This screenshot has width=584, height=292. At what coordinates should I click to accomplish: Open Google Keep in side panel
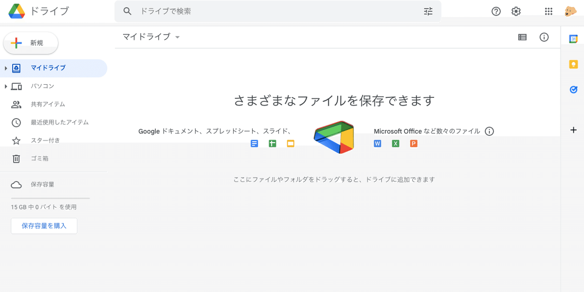click(573, 64)
